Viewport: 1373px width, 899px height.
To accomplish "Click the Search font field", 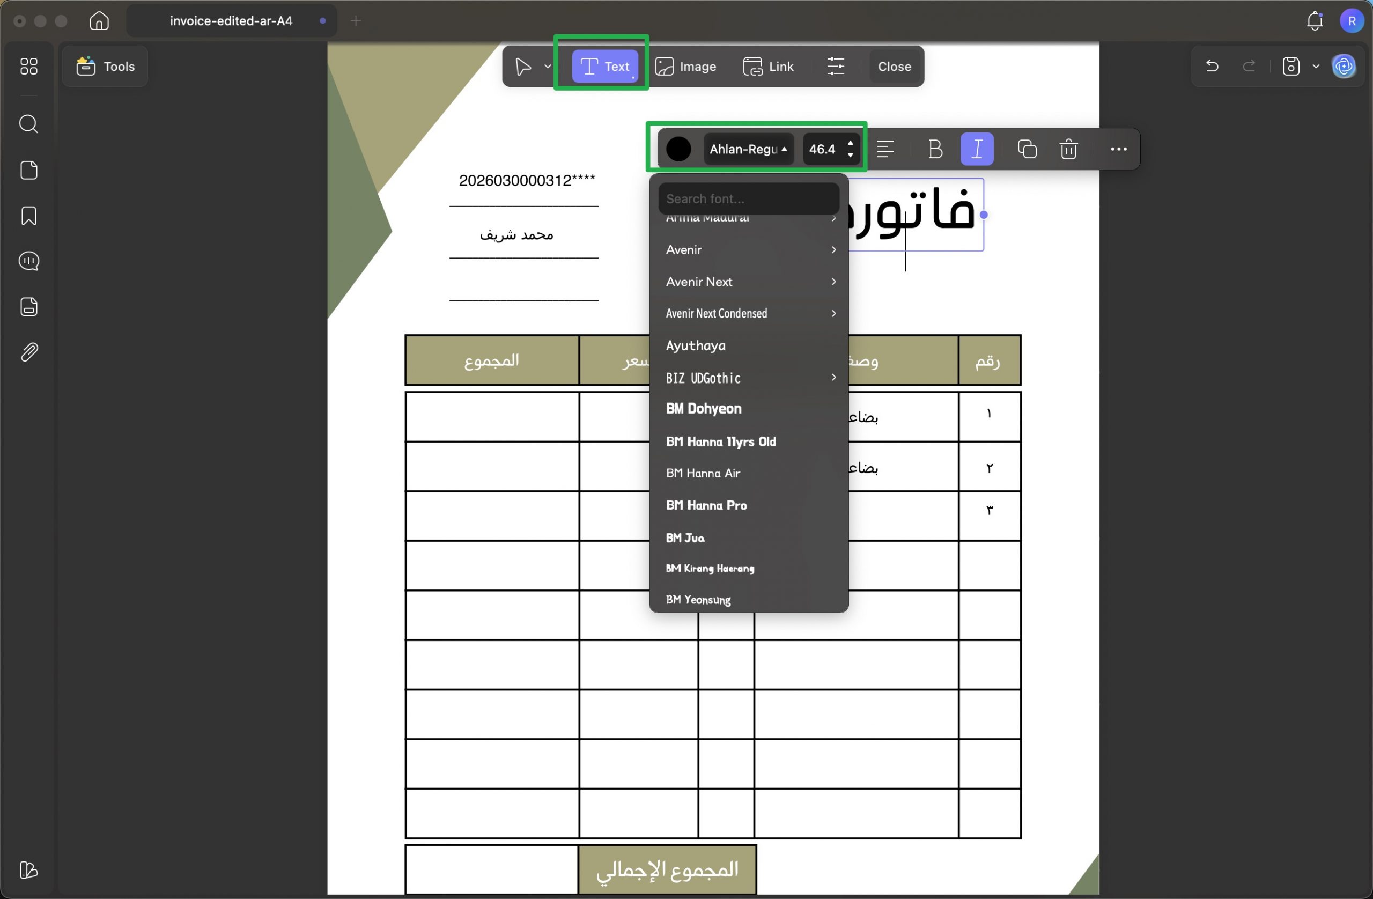I will pyautogui.click(x=748, y=198).
